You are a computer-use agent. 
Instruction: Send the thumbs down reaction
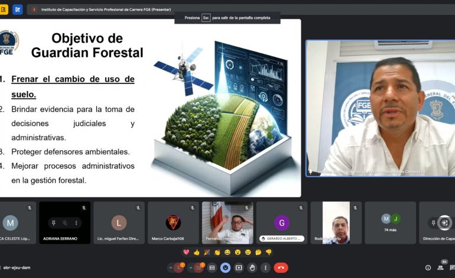[269, 252]
